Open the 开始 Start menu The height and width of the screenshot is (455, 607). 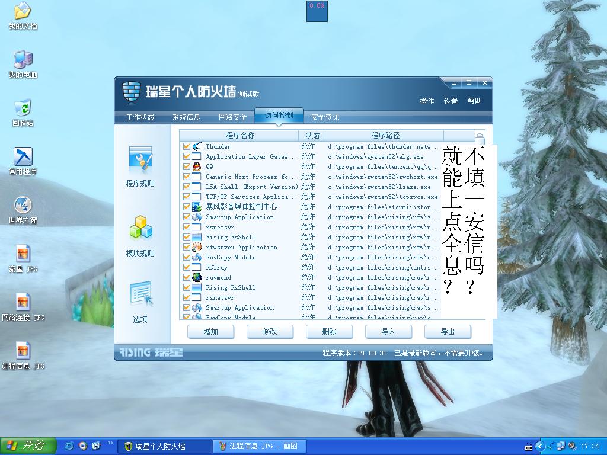28,446
